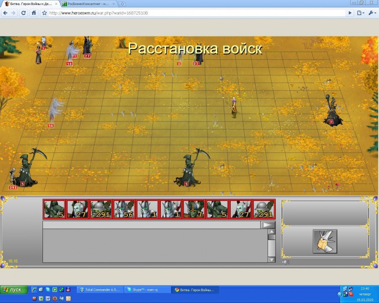Bookmark this page with the star
Image resolution: width=379 pixels, height=303 pixels.
(x=44, y=13)
